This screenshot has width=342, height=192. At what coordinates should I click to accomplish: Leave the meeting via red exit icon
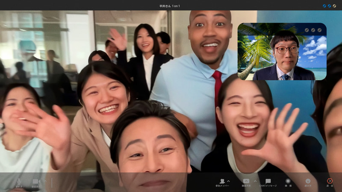point(330,181)
